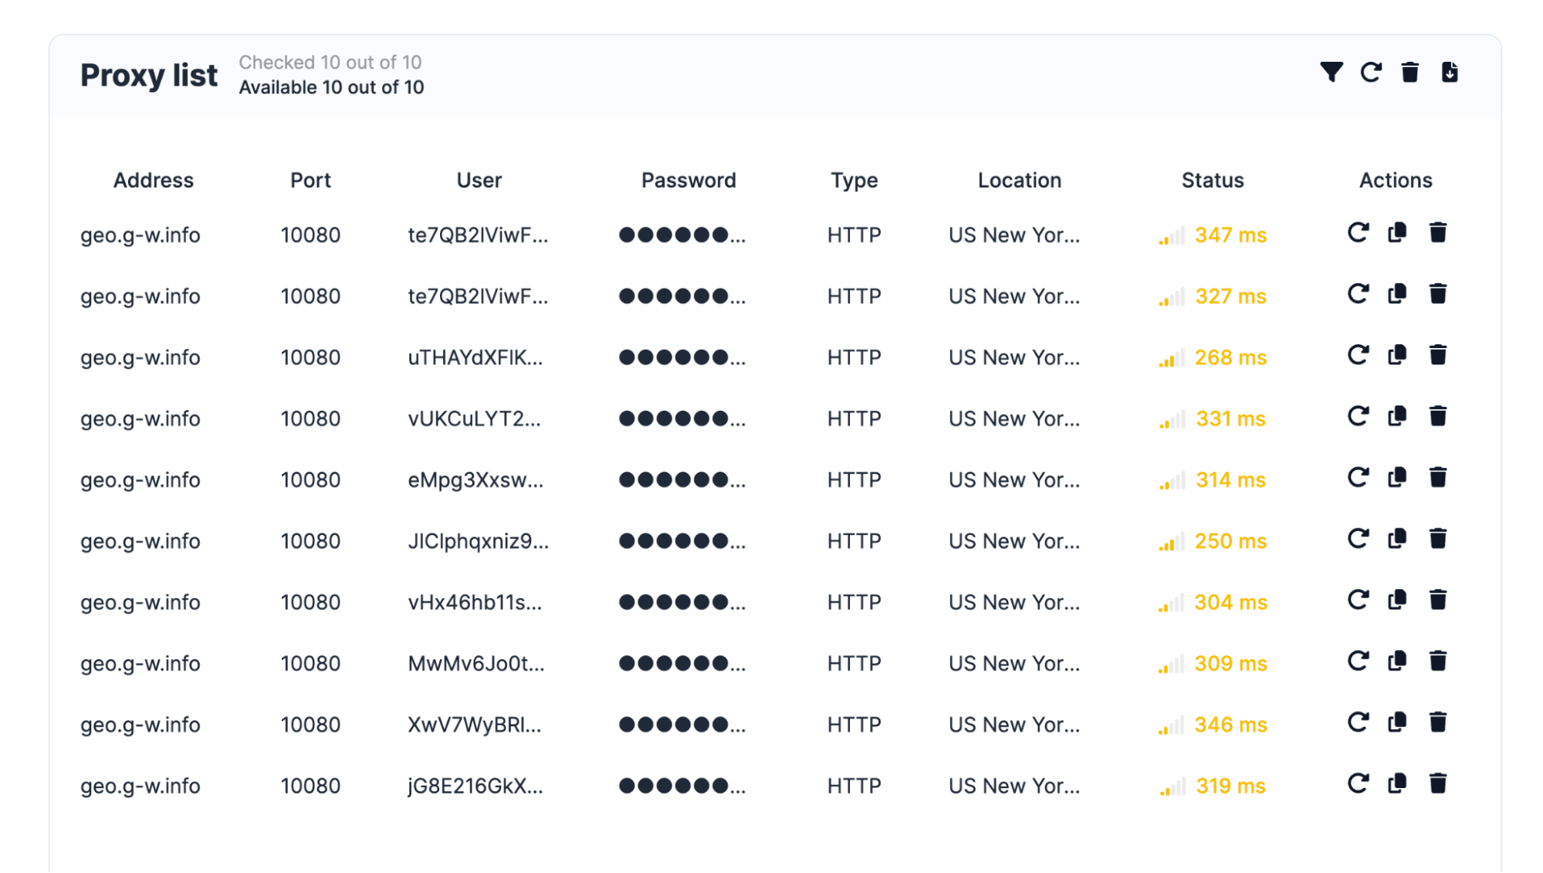Click the User column header
Screen dimensions: 1543x873
pos(479,180)
